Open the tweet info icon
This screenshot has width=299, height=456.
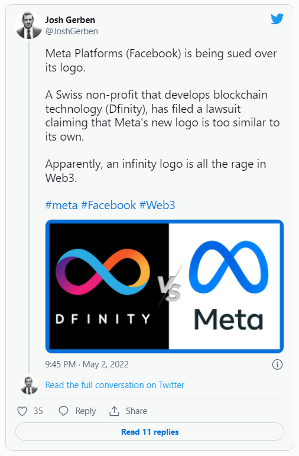click(x=277, y=364)
